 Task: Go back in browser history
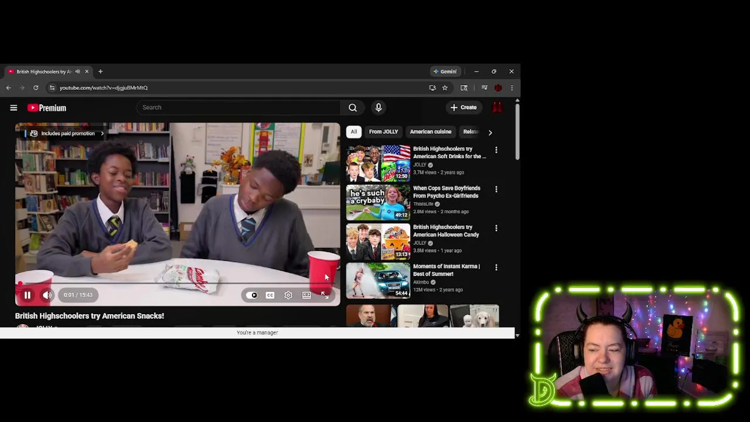tap(8, 88)
